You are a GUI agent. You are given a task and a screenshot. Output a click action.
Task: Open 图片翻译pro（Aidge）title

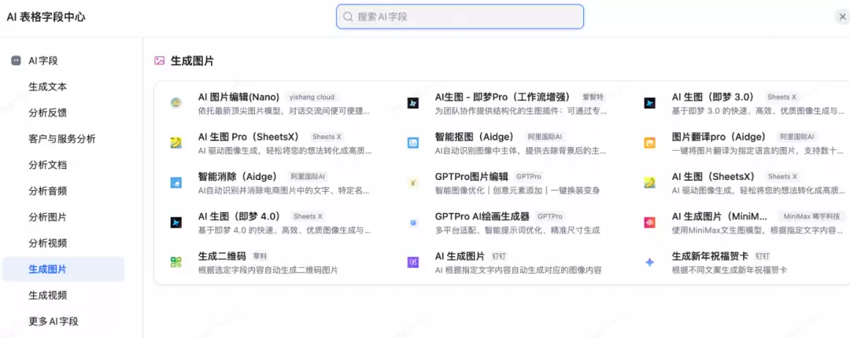point(719,137)
